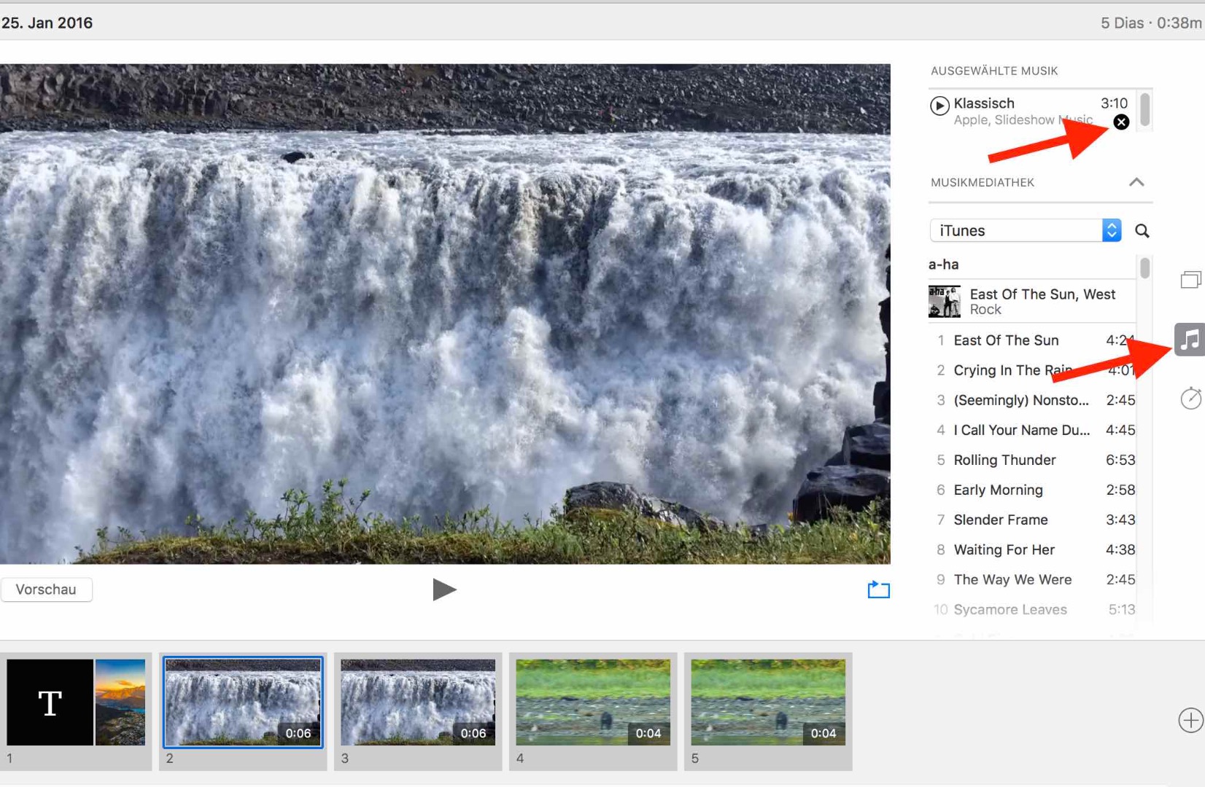Viewport: 1205px width, 787px height.
Task: Search the music library magnifier icon
Action: 1142,231
